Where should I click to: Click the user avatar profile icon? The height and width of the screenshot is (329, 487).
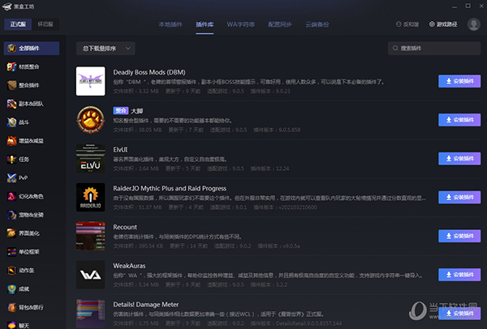[x=474, y=24]
